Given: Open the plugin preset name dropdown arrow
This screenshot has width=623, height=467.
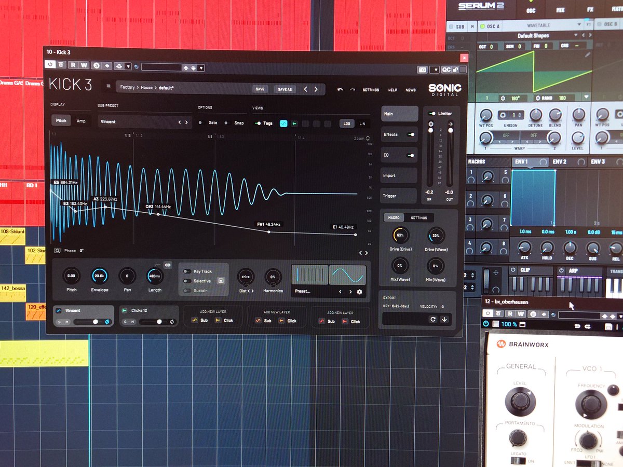Looking at the screenshot, I should [x=201, y=68].
